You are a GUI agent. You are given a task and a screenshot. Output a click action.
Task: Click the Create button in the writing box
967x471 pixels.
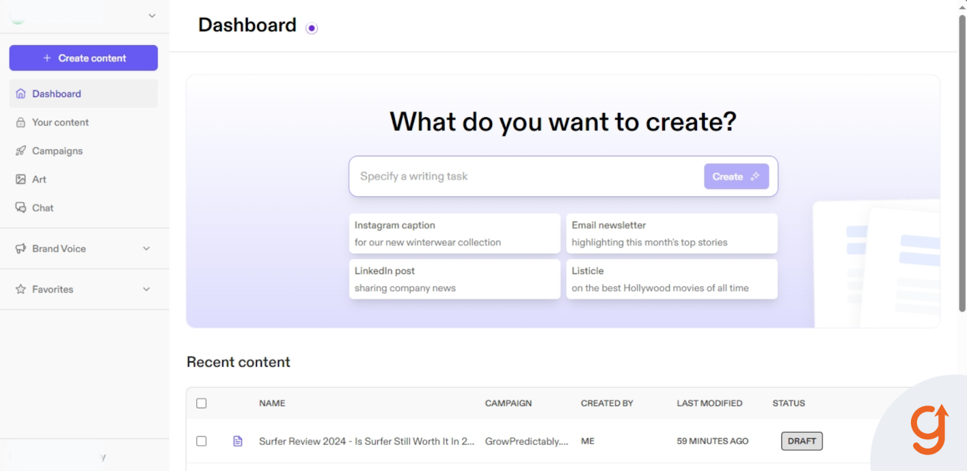point(736,176)
